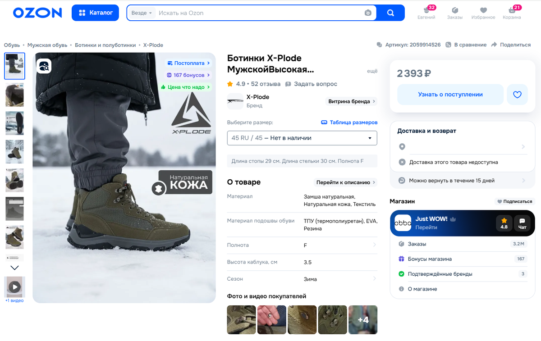Open Подтверждённые бренды row
The image size is (541, 341).
462,274
